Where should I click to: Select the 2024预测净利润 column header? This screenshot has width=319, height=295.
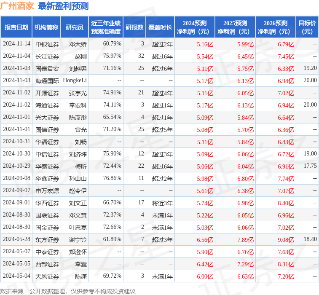(195, 27)
